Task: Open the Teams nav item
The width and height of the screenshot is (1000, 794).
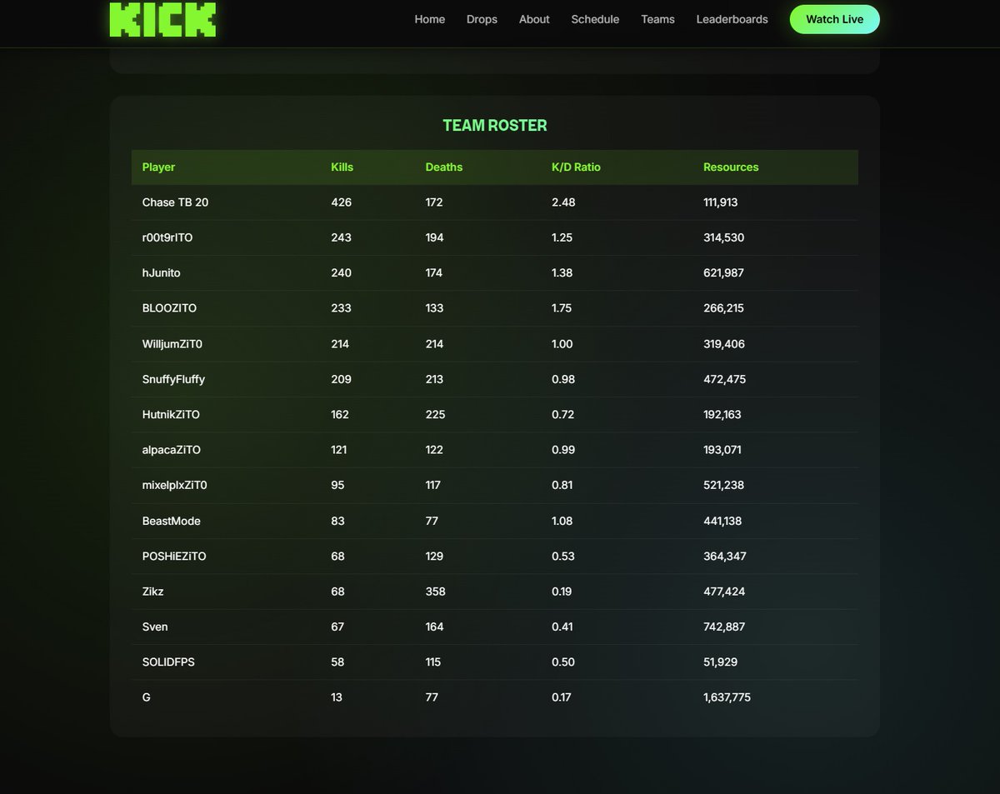Action: point(657,19)
